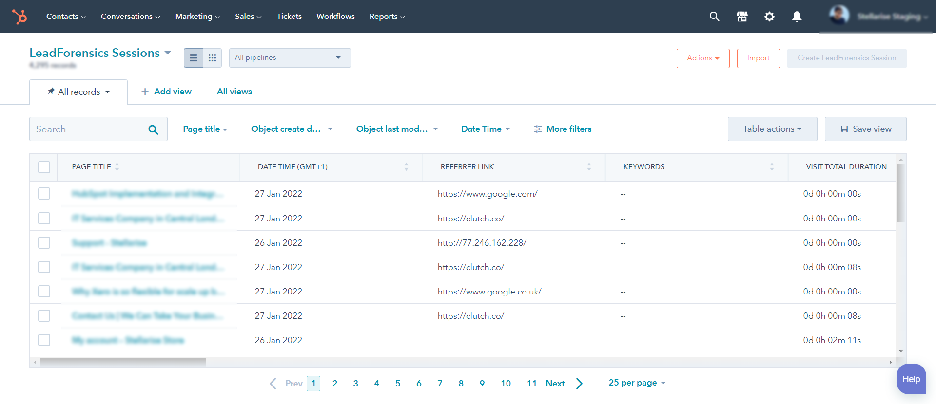
Task: Click the Prev page chevron arrow
Action: [x=273, y=384]
